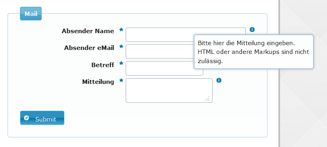Screen dimensions: 327x147
Task: Click the Absender eMail label
Action: (x=89, y=48)
